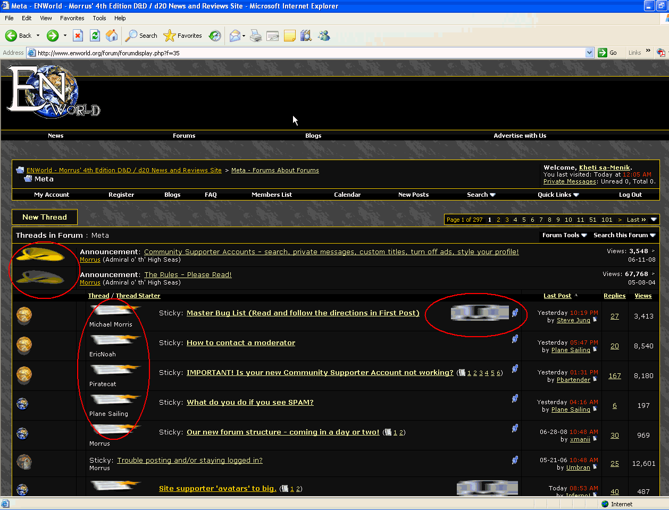
Task: Sort threads by the Views column
Action: pos(643,296)
